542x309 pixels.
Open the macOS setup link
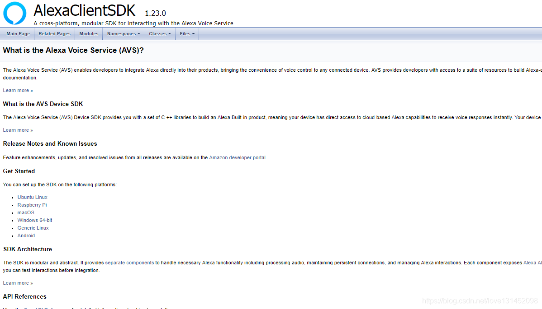coord(26,212)
